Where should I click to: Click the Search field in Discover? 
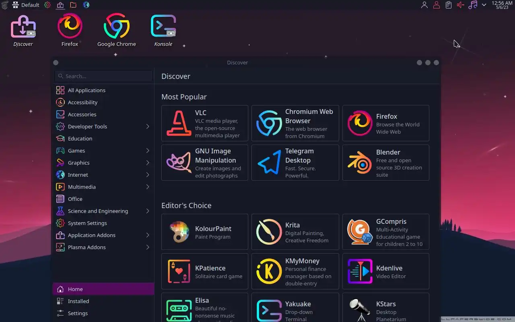(103, 76)
